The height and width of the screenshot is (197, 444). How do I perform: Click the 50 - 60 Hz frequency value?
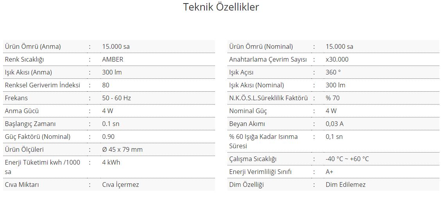pyautogui.click(x=116, y=98)
